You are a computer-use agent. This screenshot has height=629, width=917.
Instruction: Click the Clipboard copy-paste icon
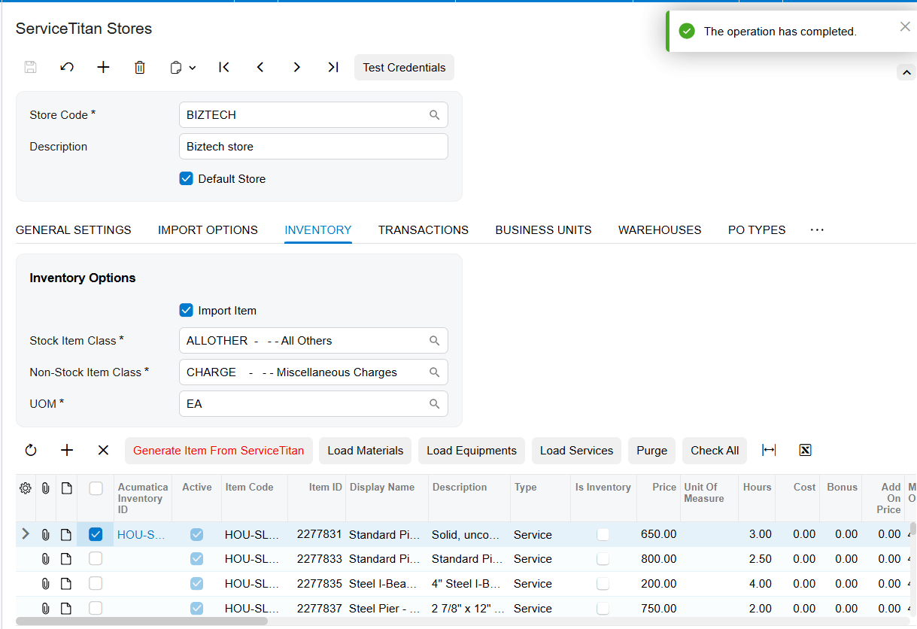[x=176, y=67]
